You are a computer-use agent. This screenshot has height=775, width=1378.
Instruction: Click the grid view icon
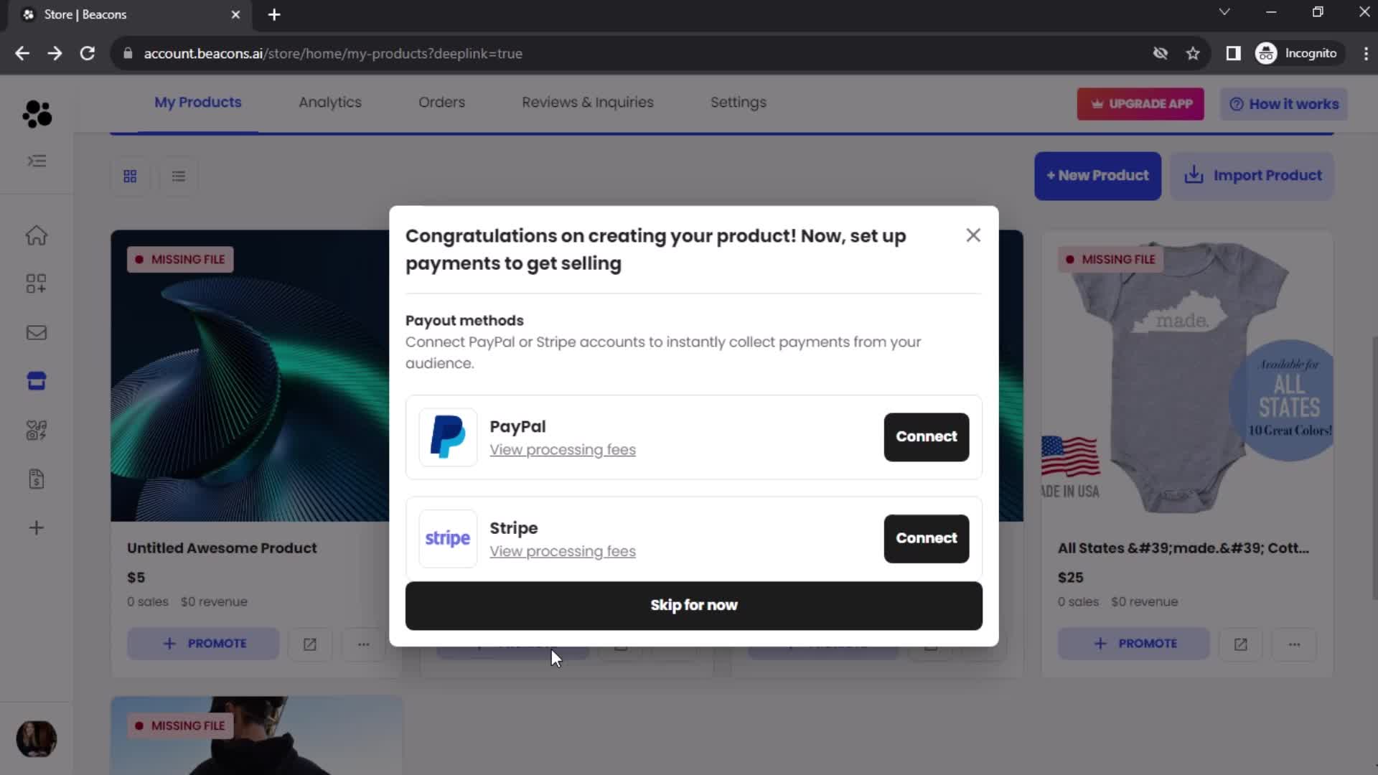(x=131, y=176)
